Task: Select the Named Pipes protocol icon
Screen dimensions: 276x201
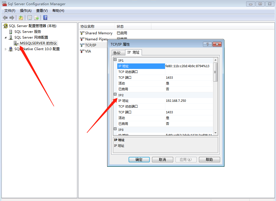Action: 82,39
